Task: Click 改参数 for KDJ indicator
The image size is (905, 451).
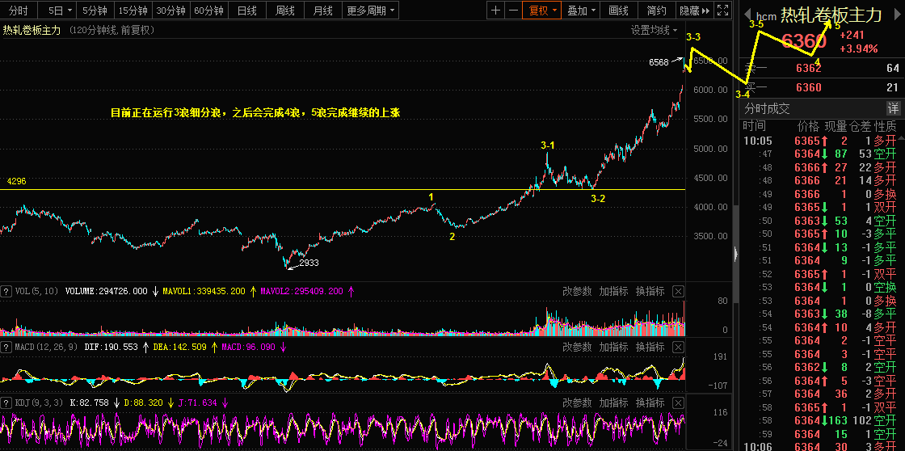Action: pyautogui.click(x=577, y=403)
